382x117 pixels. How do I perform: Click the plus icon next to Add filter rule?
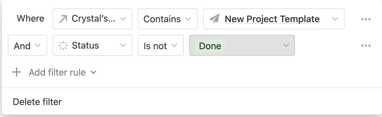[17, 72]
